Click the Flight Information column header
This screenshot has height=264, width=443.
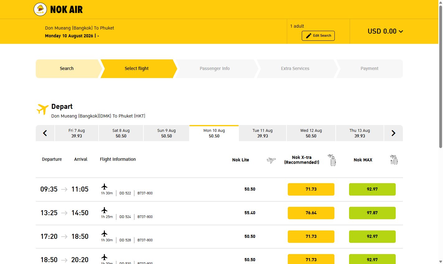[118, 160]
